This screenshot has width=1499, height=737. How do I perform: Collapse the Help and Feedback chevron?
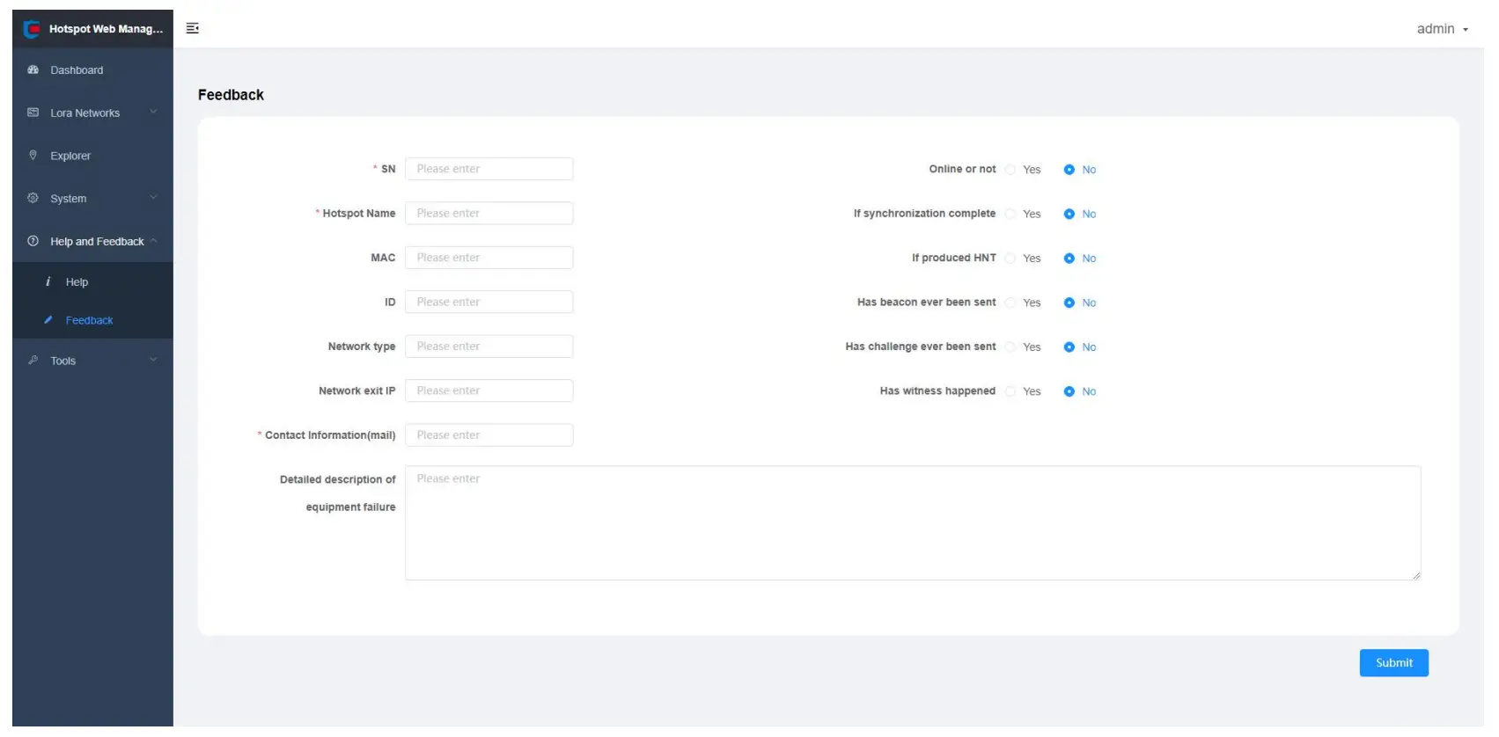pyautogui.click(x=153, y=240)
